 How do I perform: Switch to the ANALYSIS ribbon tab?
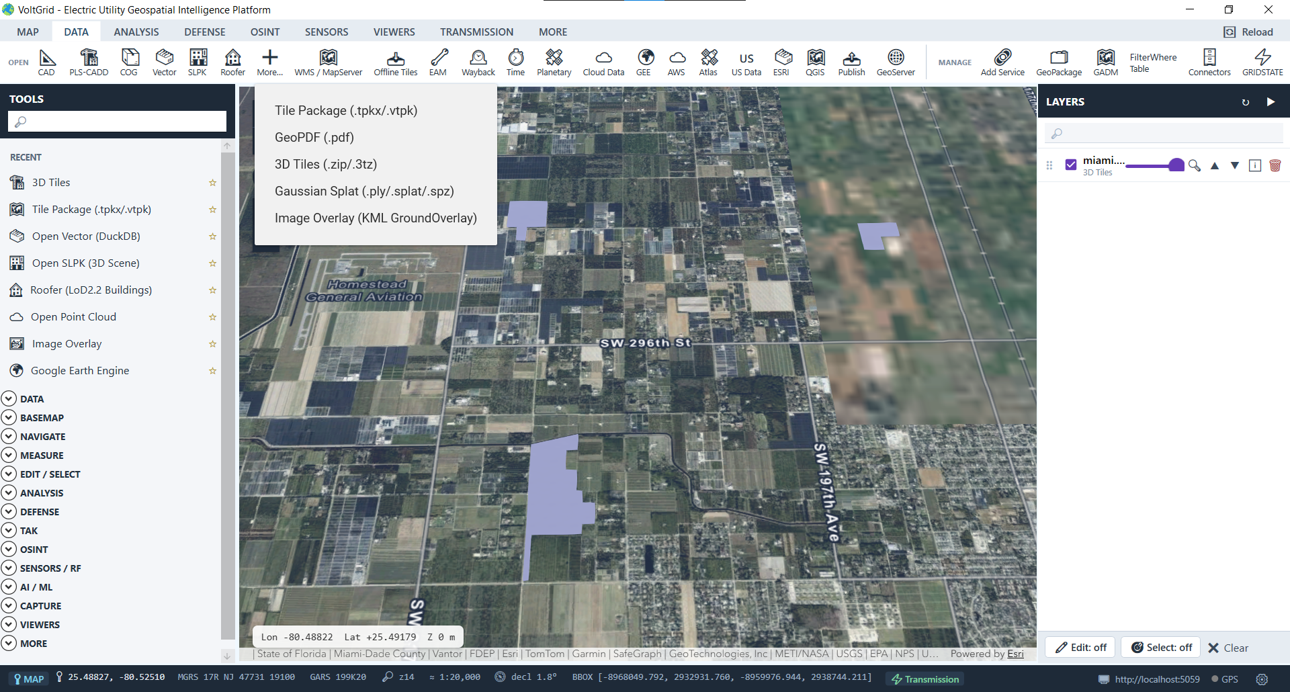(x=136, y=32)
